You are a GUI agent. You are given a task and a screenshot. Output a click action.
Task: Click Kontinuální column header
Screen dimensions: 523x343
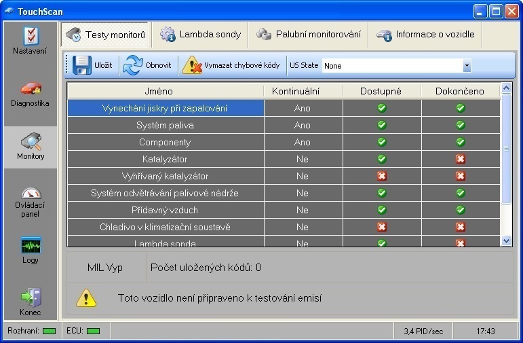click(x=303, y=91)
